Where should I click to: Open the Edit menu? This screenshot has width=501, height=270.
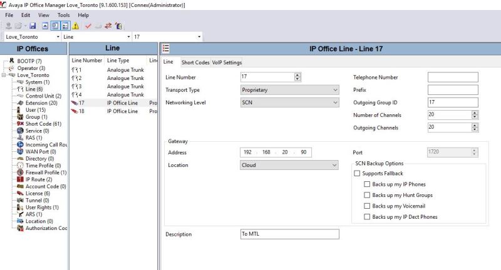pos(26,15)
